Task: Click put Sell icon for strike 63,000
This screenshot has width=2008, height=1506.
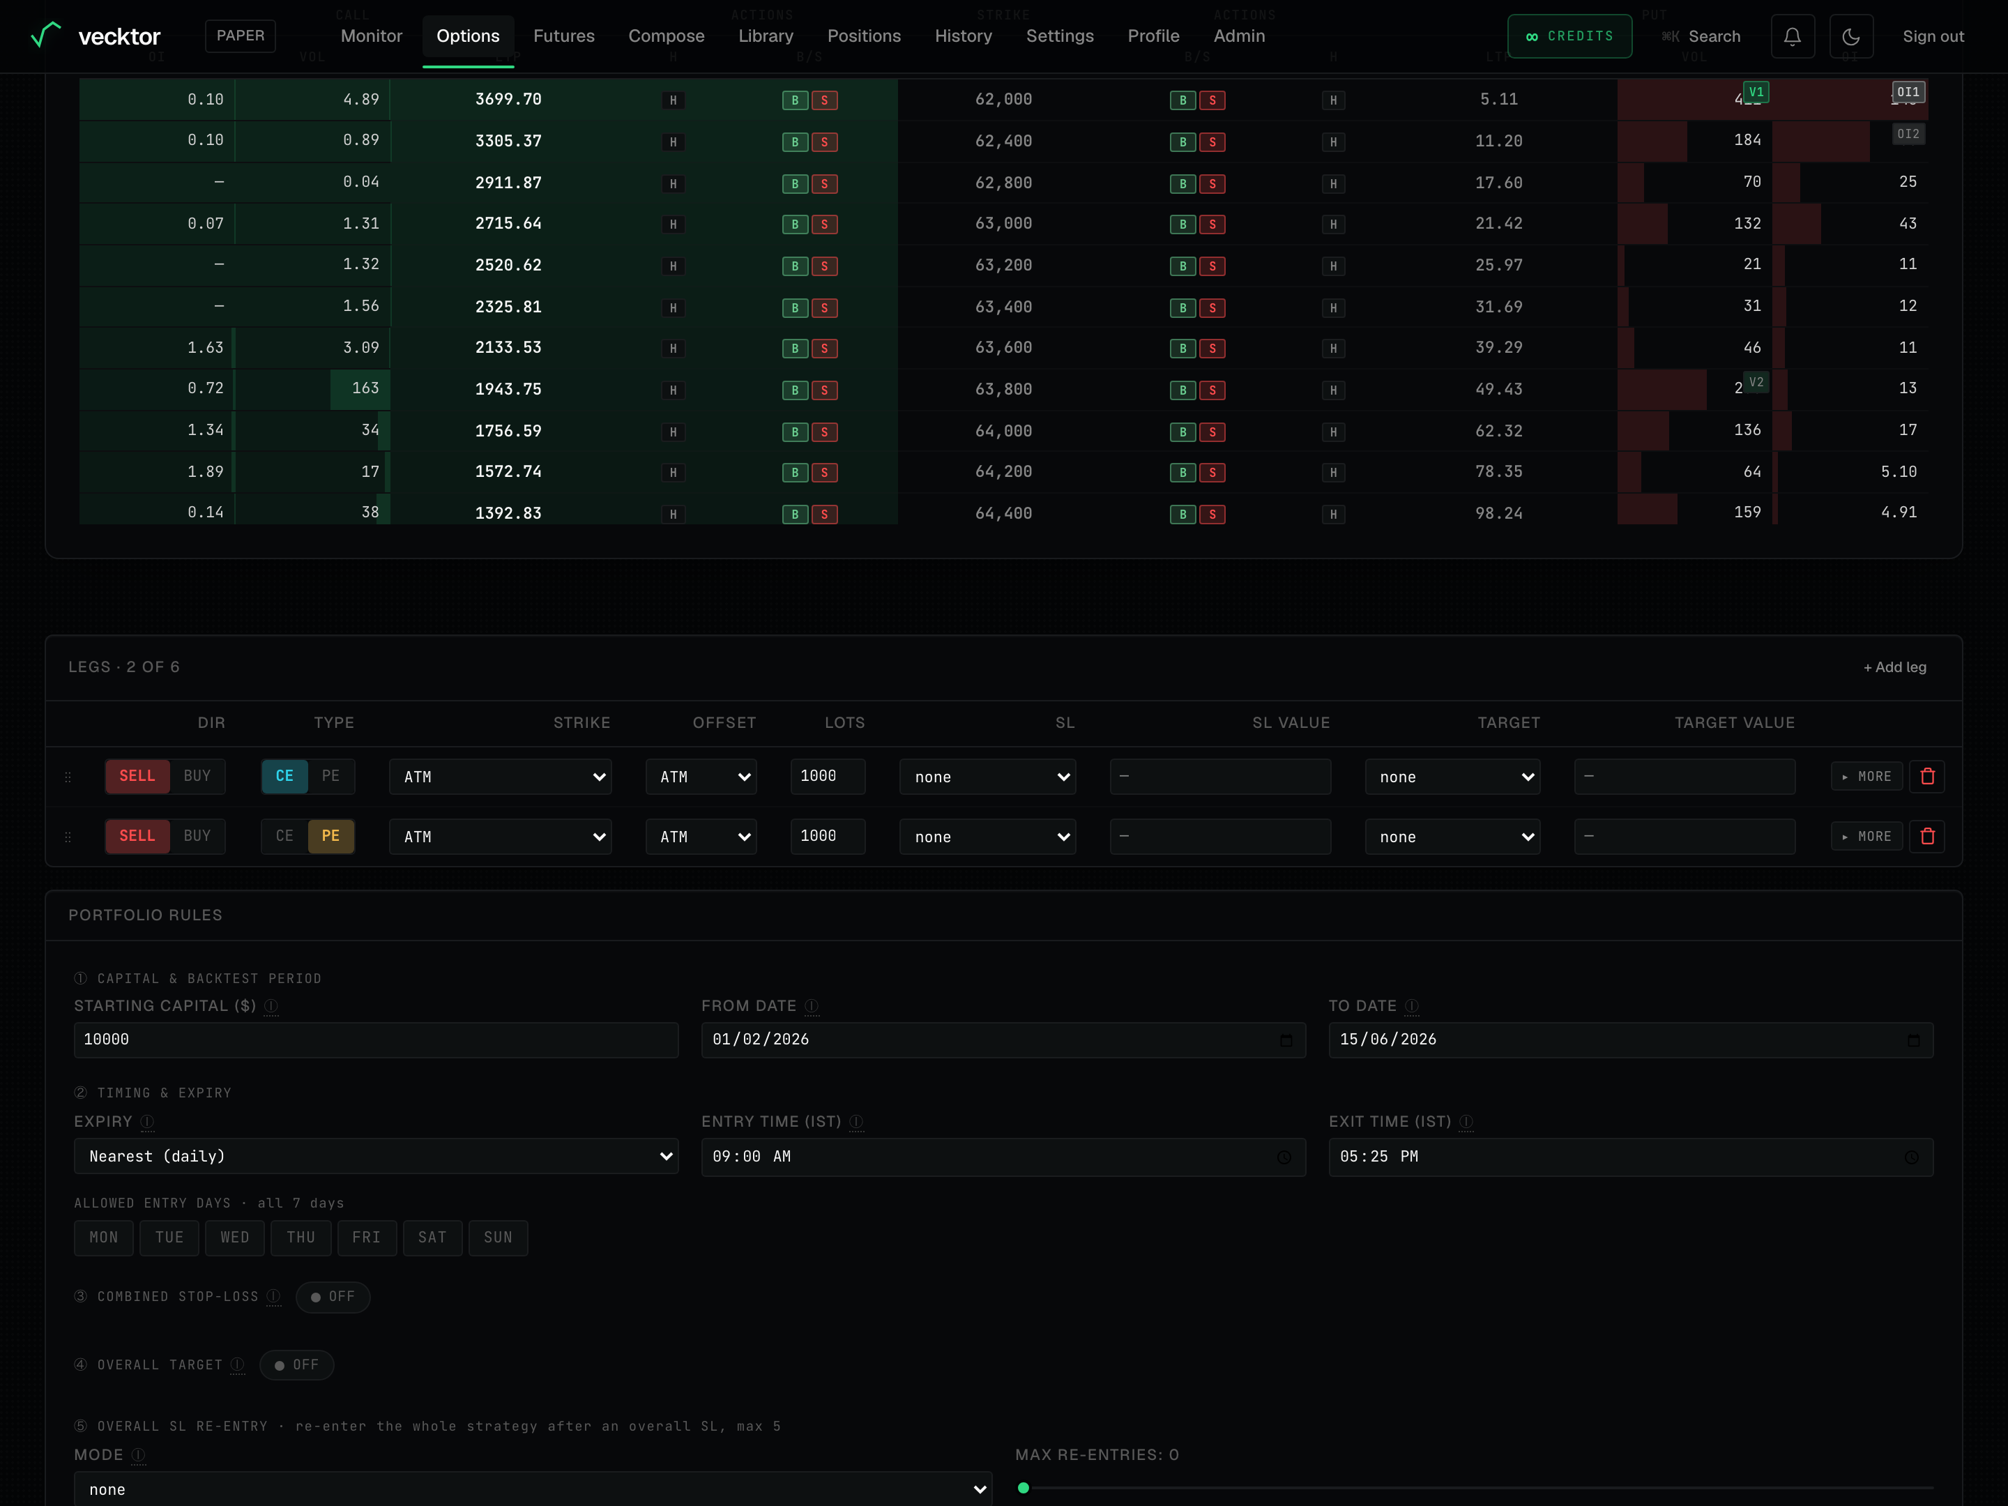Action: click(x=1212, y=225)
